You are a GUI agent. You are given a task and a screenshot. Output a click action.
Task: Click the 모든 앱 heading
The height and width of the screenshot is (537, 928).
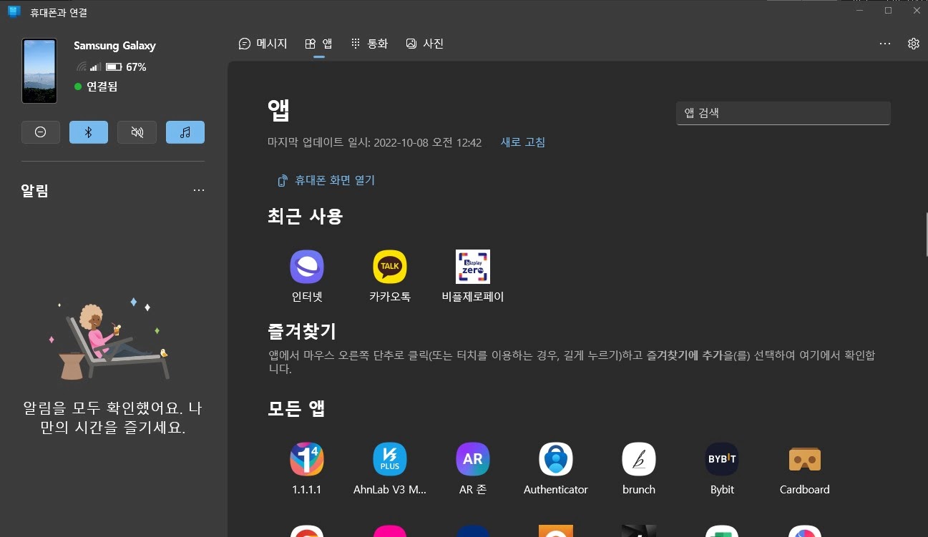[x=297, y=408]
